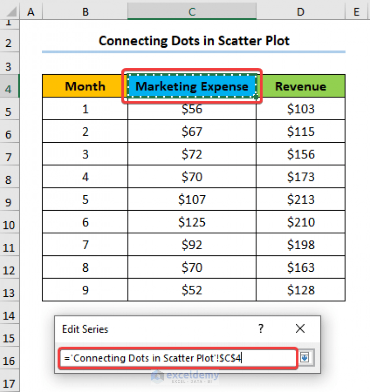Click the help question mark in Edit Series
The image size is (370, 392).
261,329
